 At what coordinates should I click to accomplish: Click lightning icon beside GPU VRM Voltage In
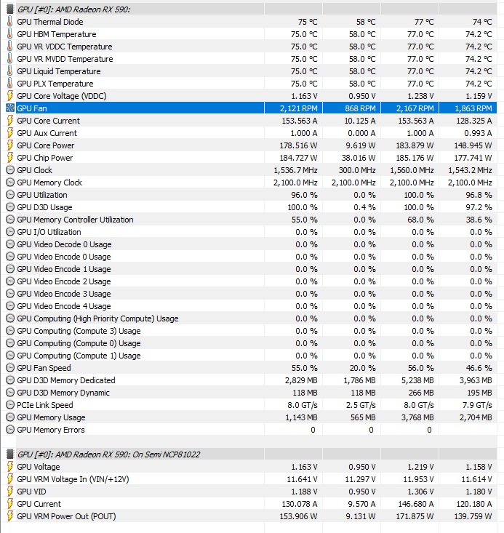tap(10, 479)
